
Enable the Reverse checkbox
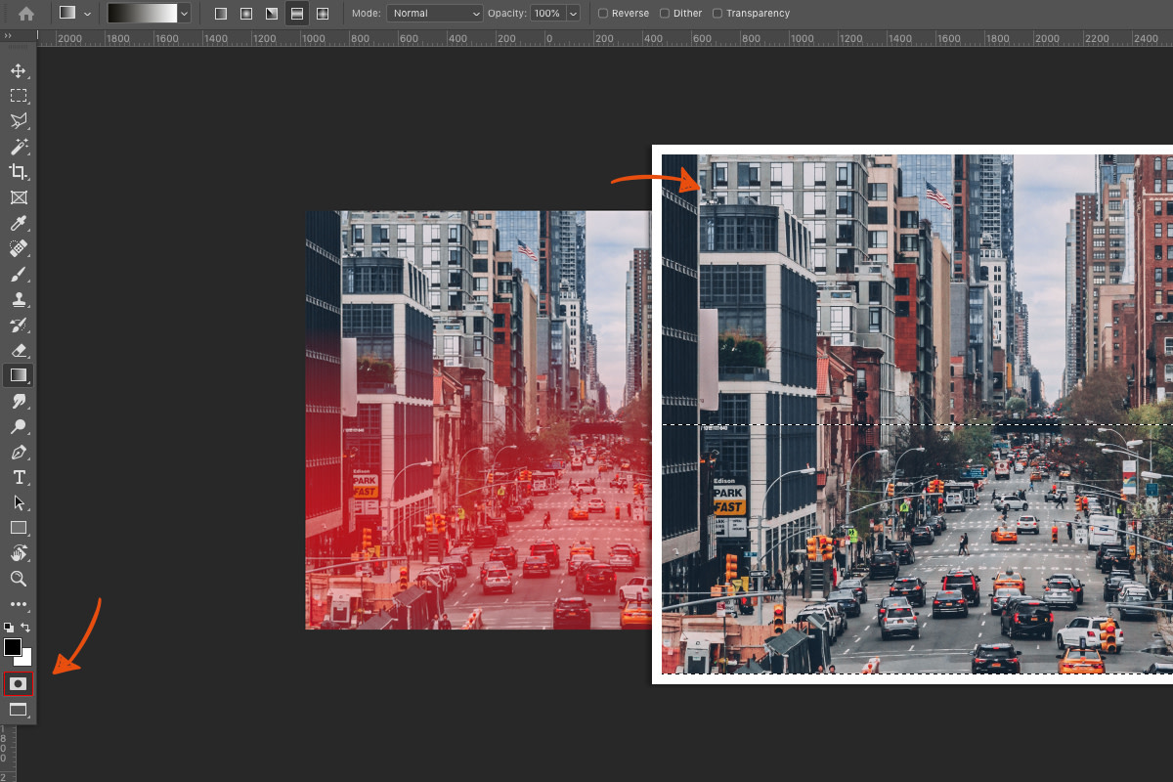click(x=602, y=14)
